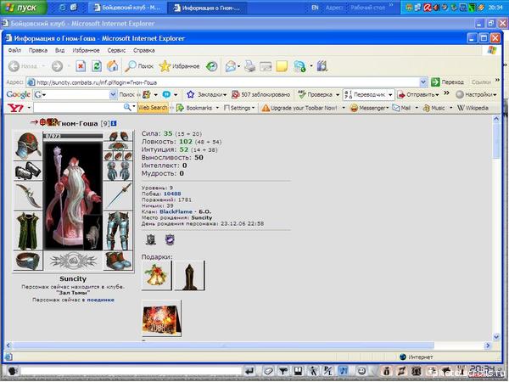Viewport: 509px width, 382px height.
Task: Click the filter funnel icon in chat bar
Action: pos(282,371)
